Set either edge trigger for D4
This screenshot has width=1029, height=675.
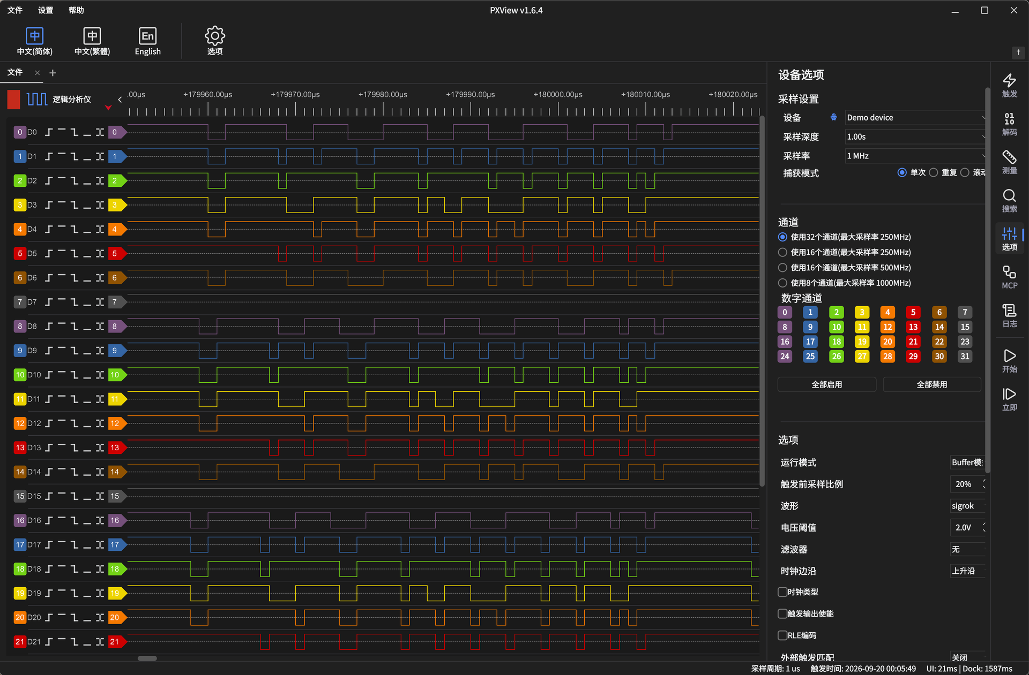tap(100, 229)
